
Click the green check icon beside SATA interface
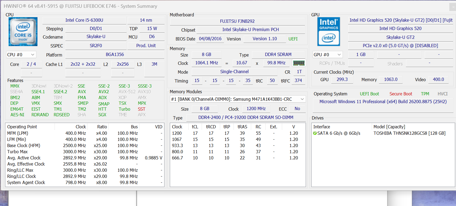point(315,133)
